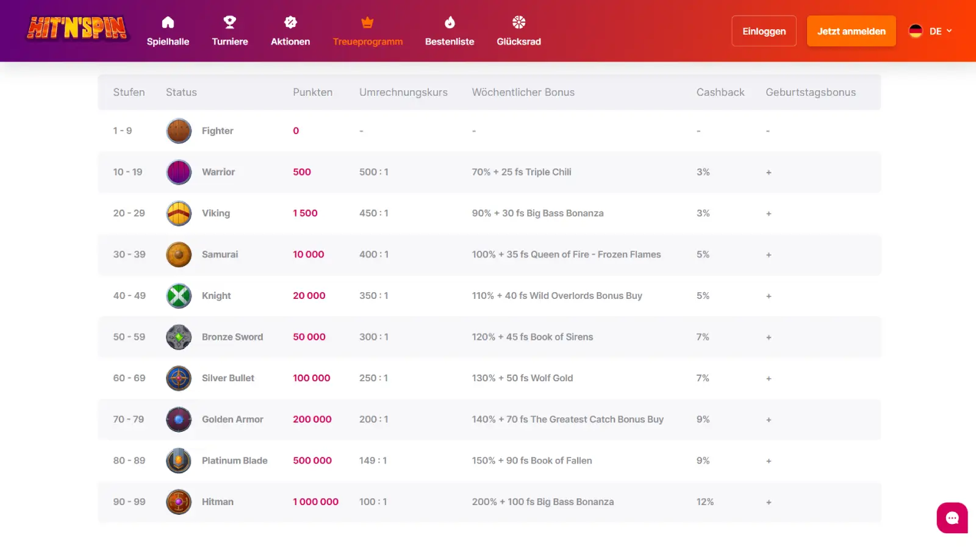Click the Einloggen button
The width and height of the screenshot is (976, 549).
pyautogui.click(x=764, y=31)
